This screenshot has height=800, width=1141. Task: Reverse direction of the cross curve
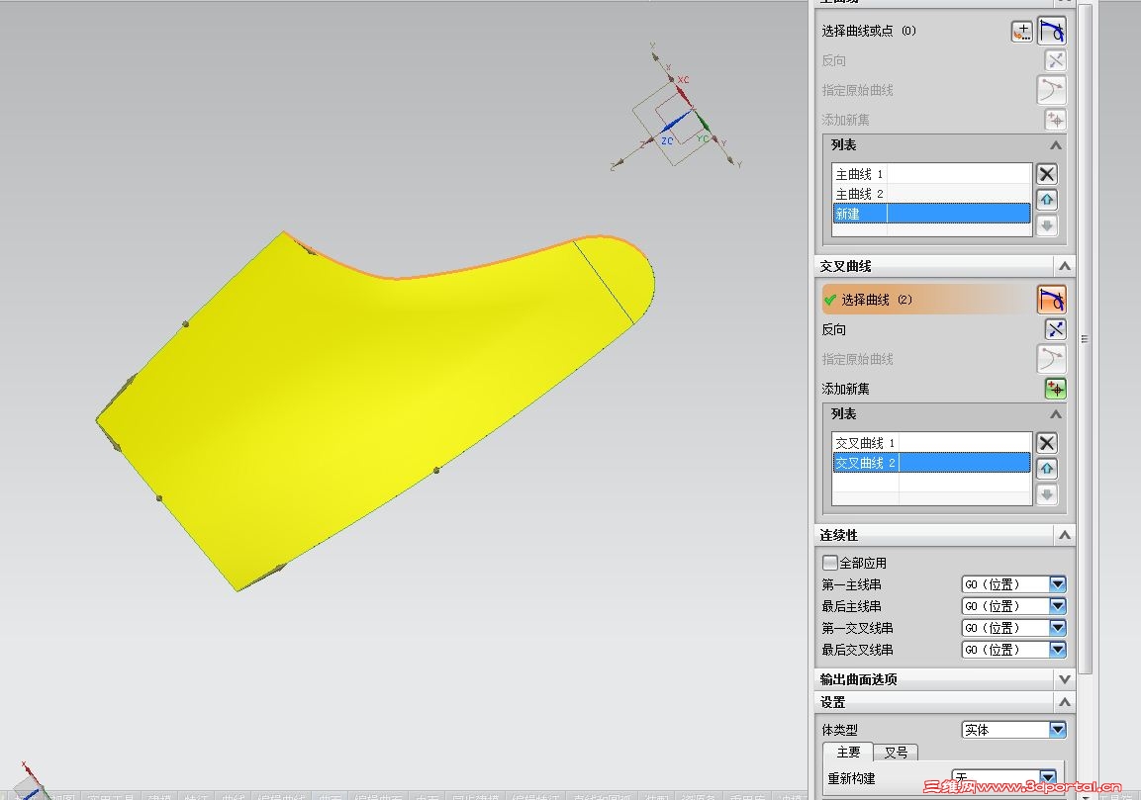(1055, 329)
